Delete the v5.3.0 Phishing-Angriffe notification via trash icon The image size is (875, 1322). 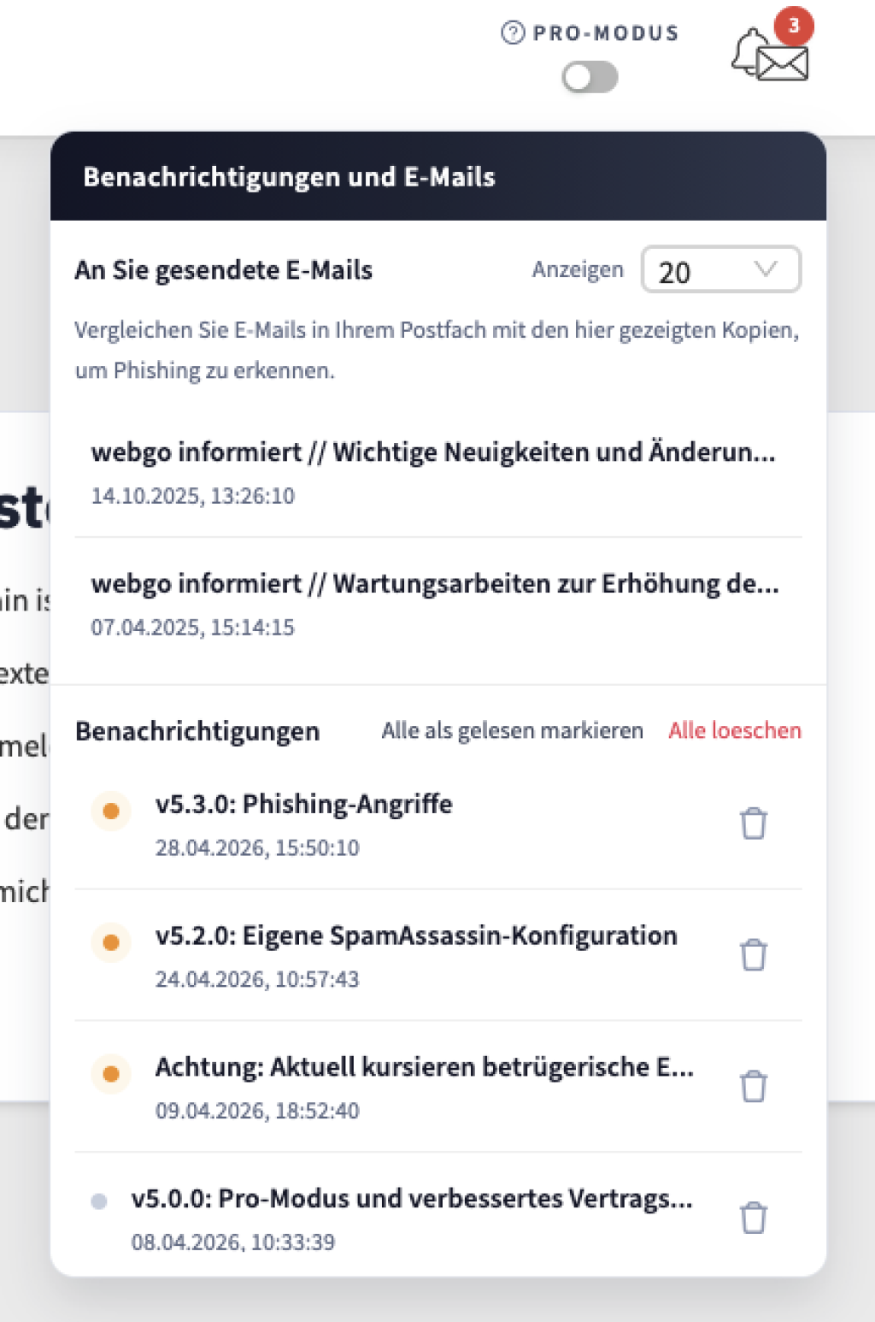[x=753, y=823]
